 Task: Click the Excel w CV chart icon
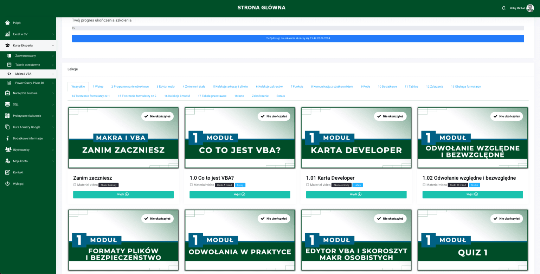click(7, 34)
